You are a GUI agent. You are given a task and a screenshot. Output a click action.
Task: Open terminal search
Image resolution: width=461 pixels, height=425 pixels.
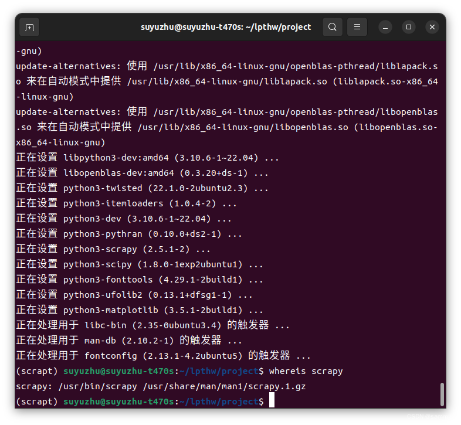332,27
